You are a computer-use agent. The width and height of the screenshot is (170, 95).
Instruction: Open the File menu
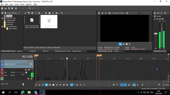click(x=2, y=4)
